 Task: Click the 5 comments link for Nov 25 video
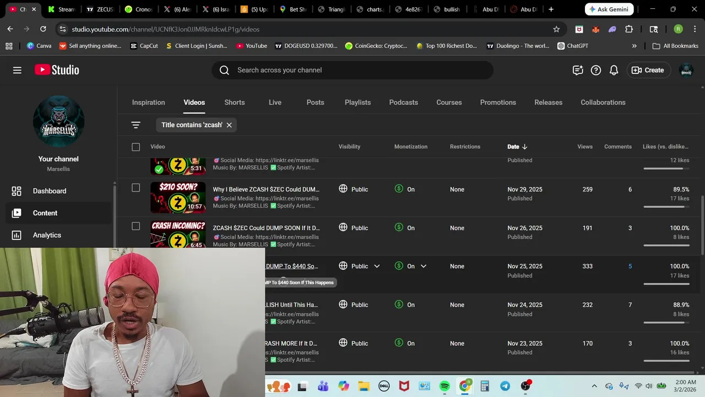coord(630,266)
